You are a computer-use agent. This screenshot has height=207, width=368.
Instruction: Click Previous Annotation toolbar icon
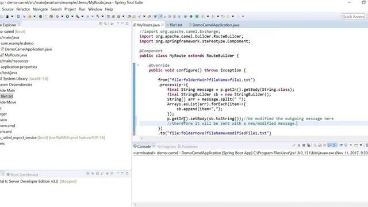coord(213,17)
